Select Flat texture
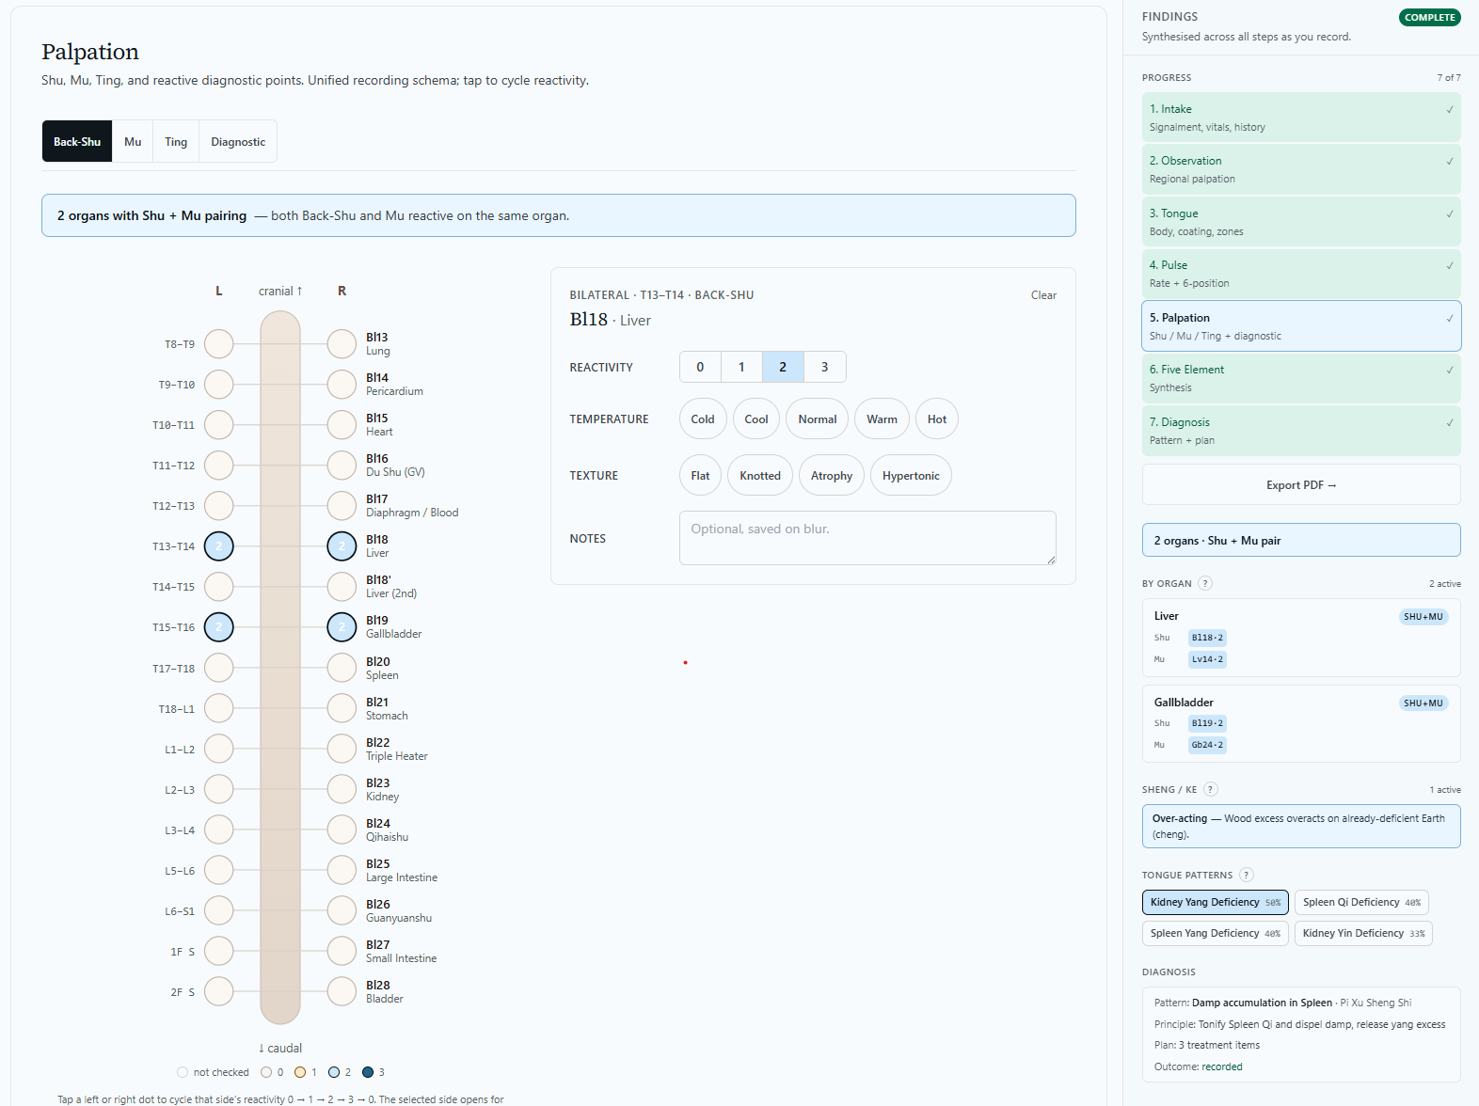The height and width of the screenshot is (1106, 1479). (700, 475)
